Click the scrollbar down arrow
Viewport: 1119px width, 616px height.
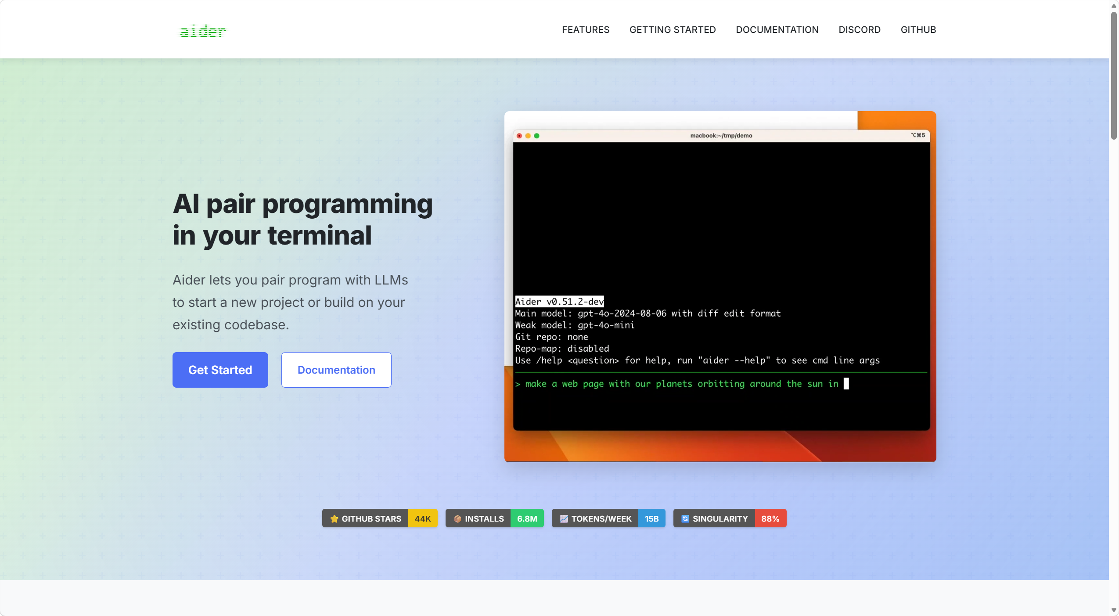coord(1114,610)
